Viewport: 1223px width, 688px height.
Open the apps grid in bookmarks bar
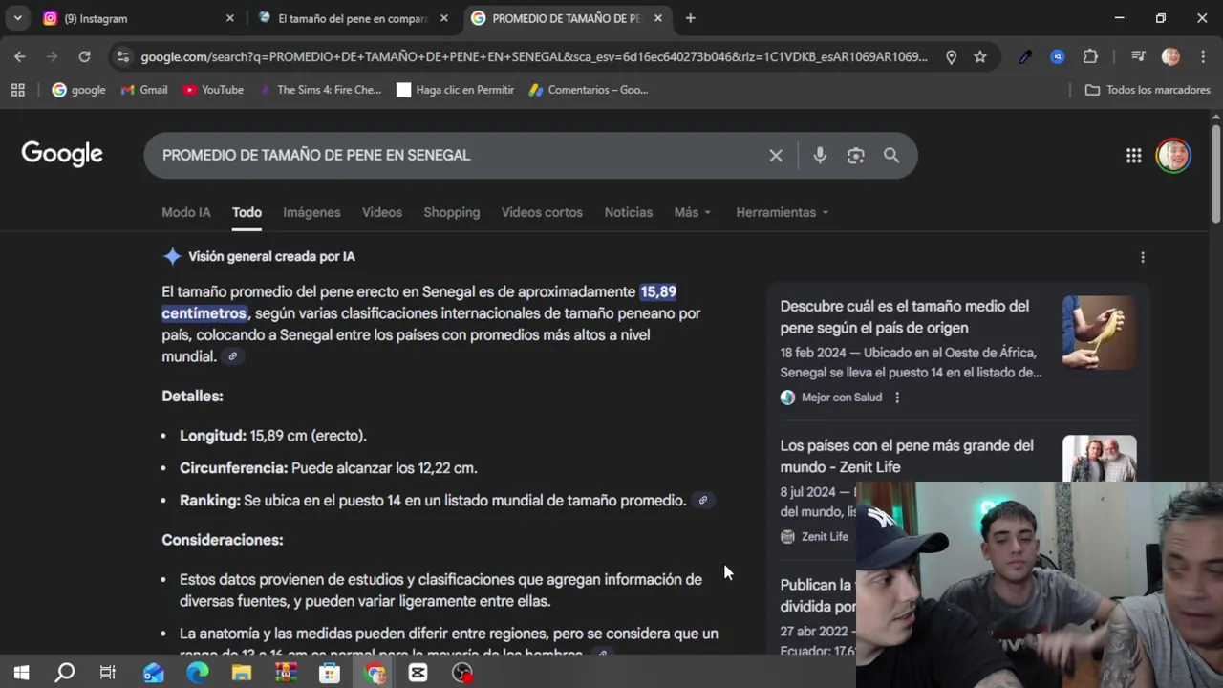click(17, 90)
